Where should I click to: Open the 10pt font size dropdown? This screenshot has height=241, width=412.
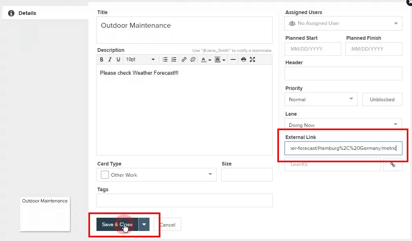pos(140,59)
